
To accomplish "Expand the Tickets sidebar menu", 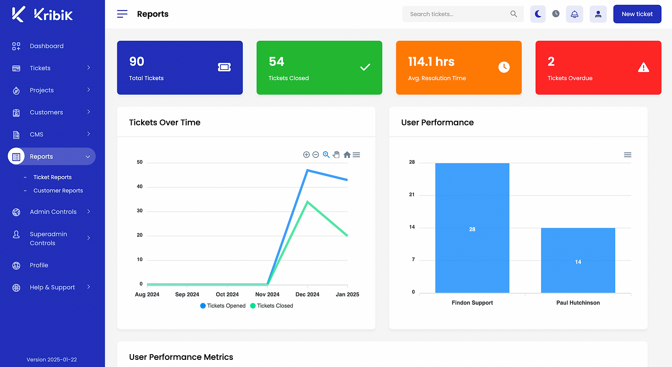I will pos(51,68).
